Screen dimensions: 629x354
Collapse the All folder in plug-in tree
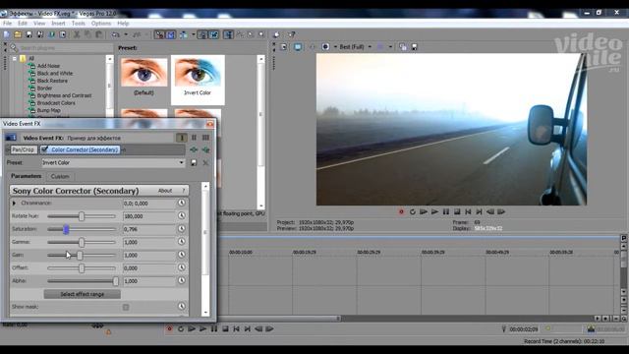tap(15, 59)
